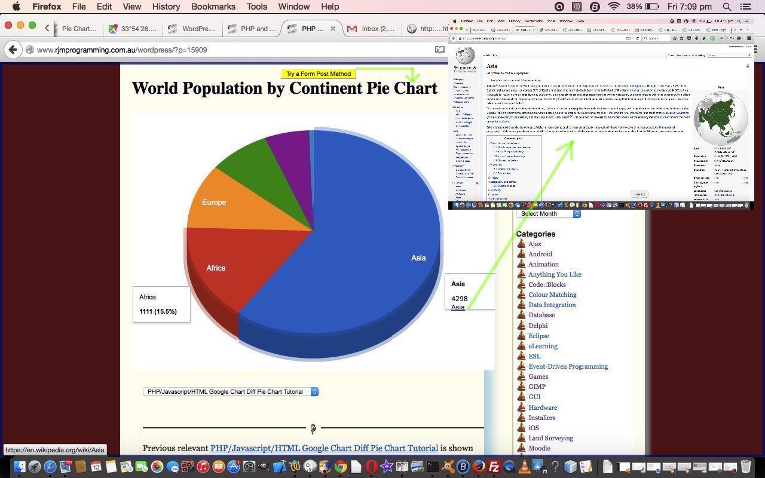Viewport: 765px width, 478px height.
Task: Click the Spotlight search icon in the menu bar
Action: [727, 7]
